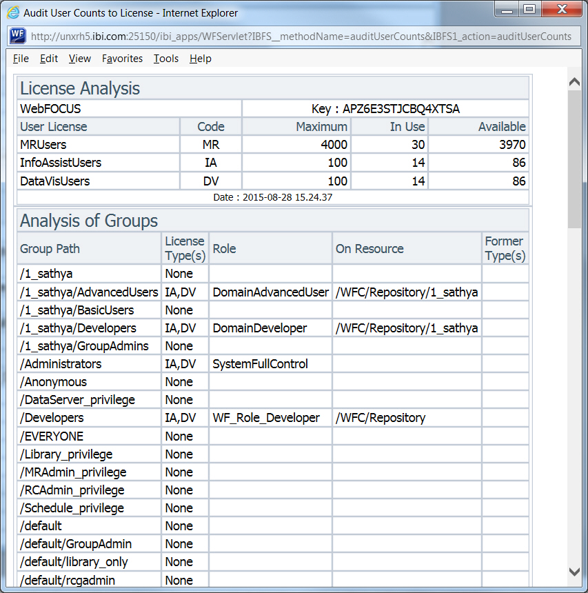The height and width of the screenshot is (593, 588).
Task: Select the license key APZ6E3STJCBQ4XTSA
Action: tap(401, 109)
